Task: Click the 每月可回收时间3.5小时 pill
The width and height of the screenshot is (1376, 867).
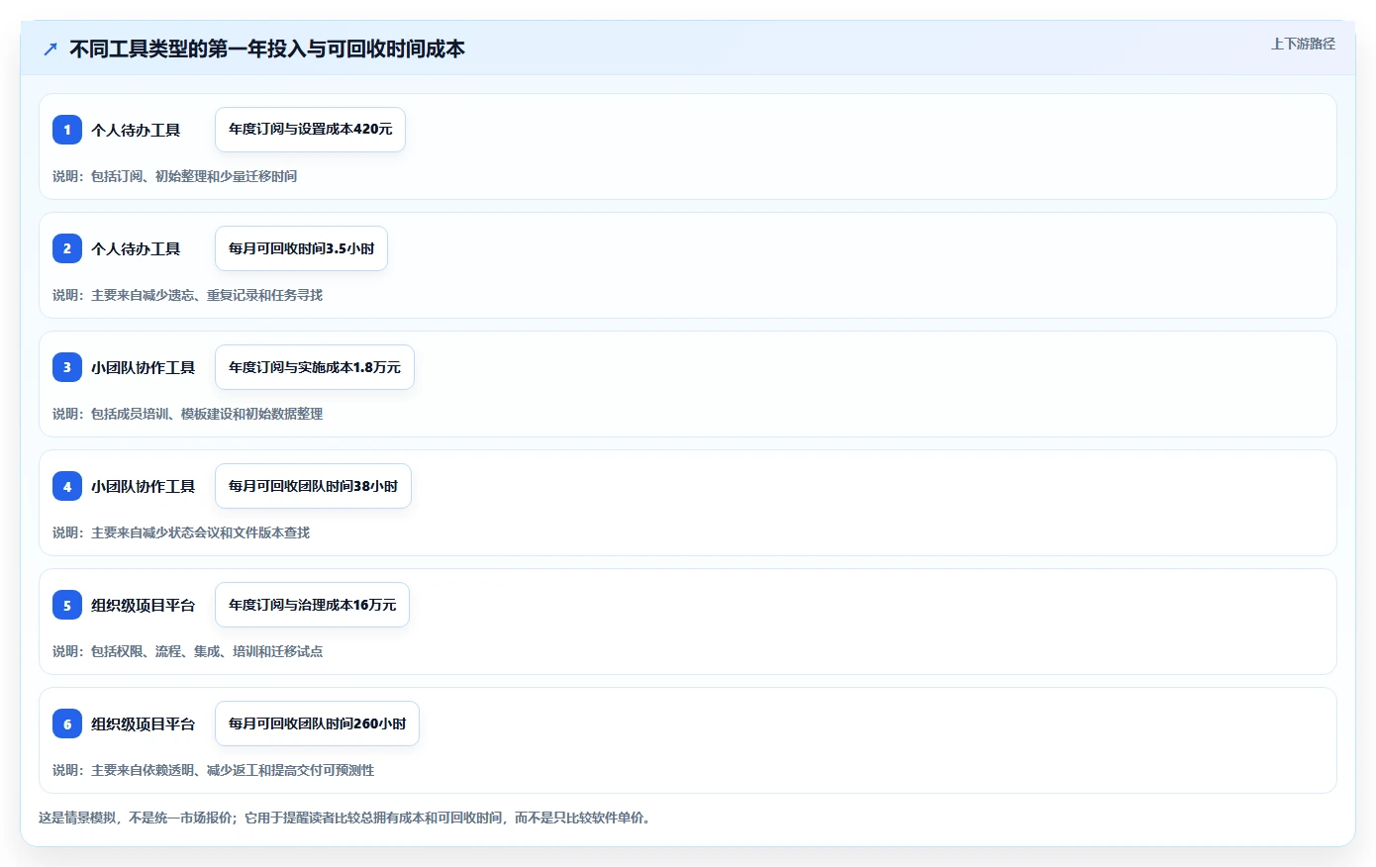Action: 301,248
